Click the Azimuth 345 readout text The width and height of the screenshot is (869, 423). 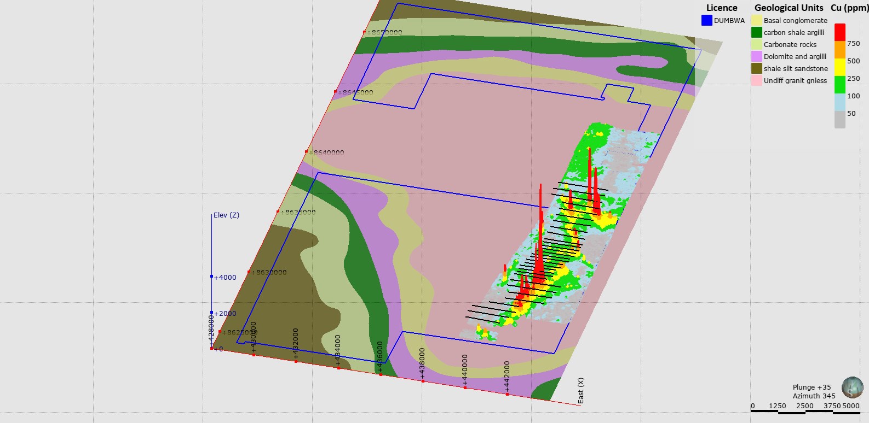tap(814, 396)
